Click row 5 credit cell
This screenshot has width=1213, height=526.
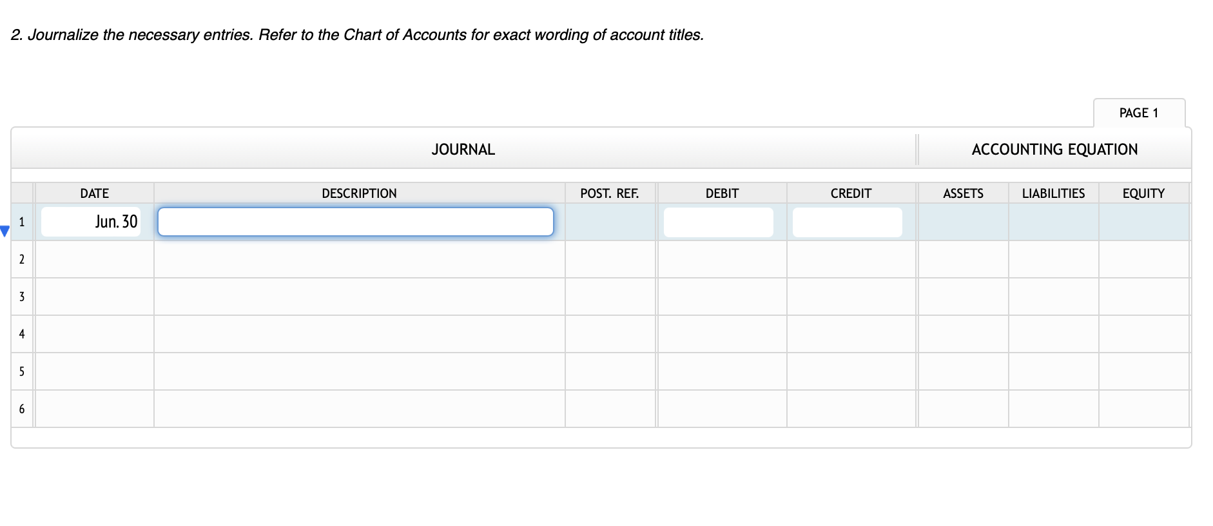point(851,371)
